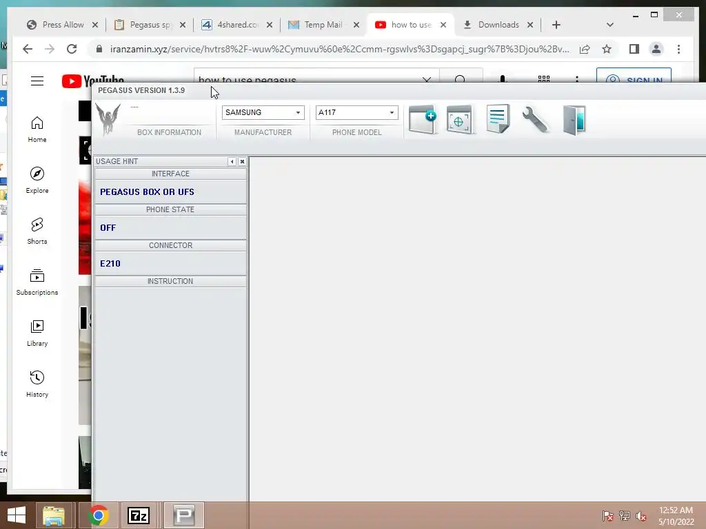The width and height of the screenshot is (706, 529).
Task: Open Google Chrome from the taskbar
Action: [x=98, y=515]
